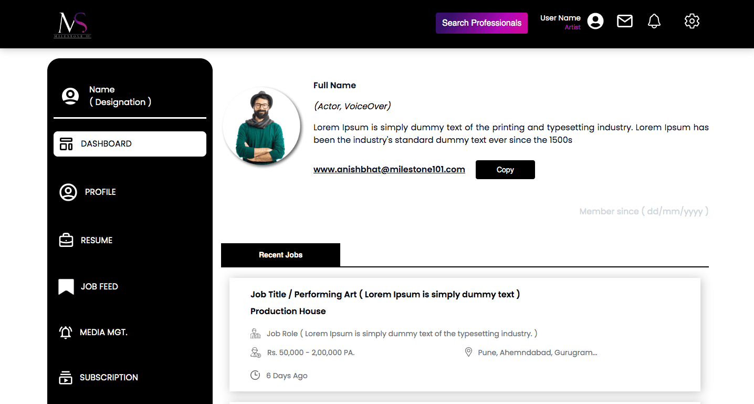The height and width of the screenshot is (404, 754).
Task: Open the mail inbox icon
Action: click(x=624, y=21)
